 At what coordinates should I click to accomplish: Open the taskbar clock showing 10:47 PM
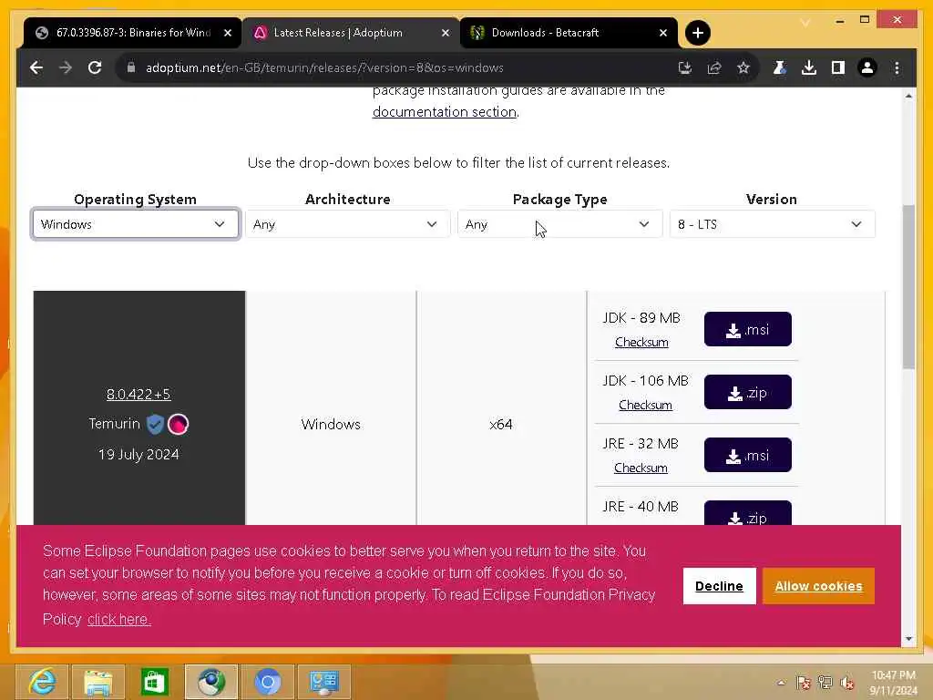coord(894,683)
